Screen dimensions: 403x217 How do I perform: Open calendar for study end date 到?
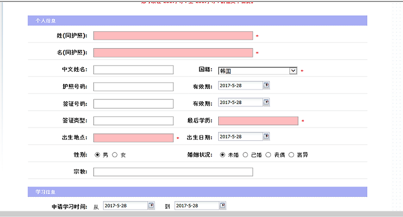[223, 205]
